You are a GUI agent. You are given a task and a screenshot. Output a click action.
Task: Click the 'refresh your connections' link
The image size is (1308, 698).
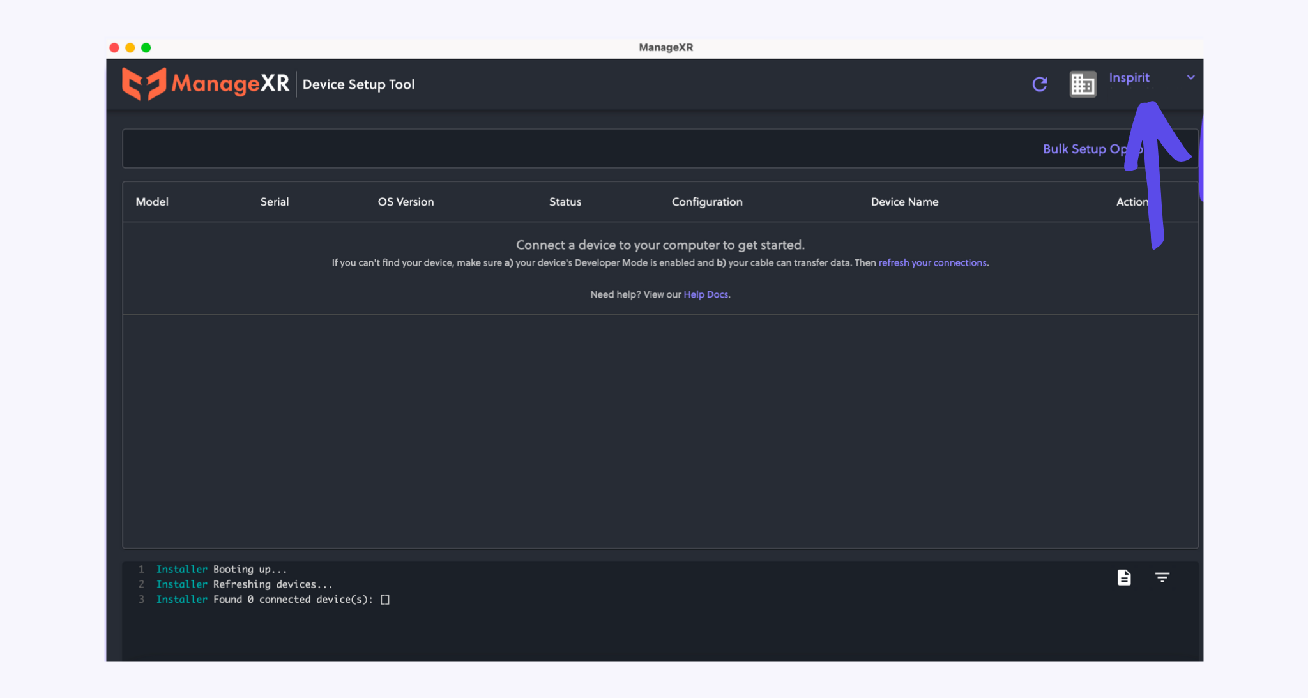pyautogui.click(x=932, y=262)
